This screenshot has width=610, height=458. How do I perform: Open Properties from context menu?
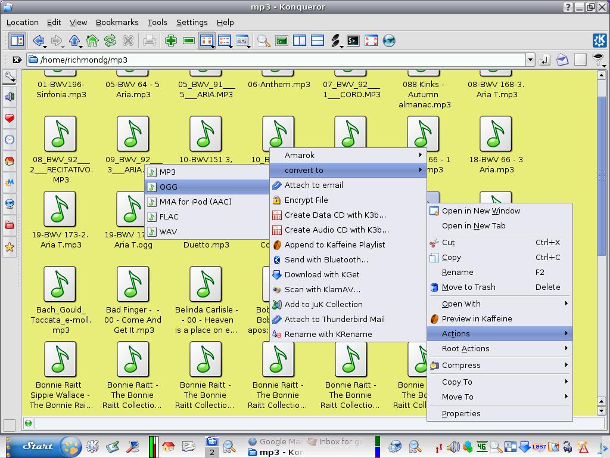(x=500, y=414)
